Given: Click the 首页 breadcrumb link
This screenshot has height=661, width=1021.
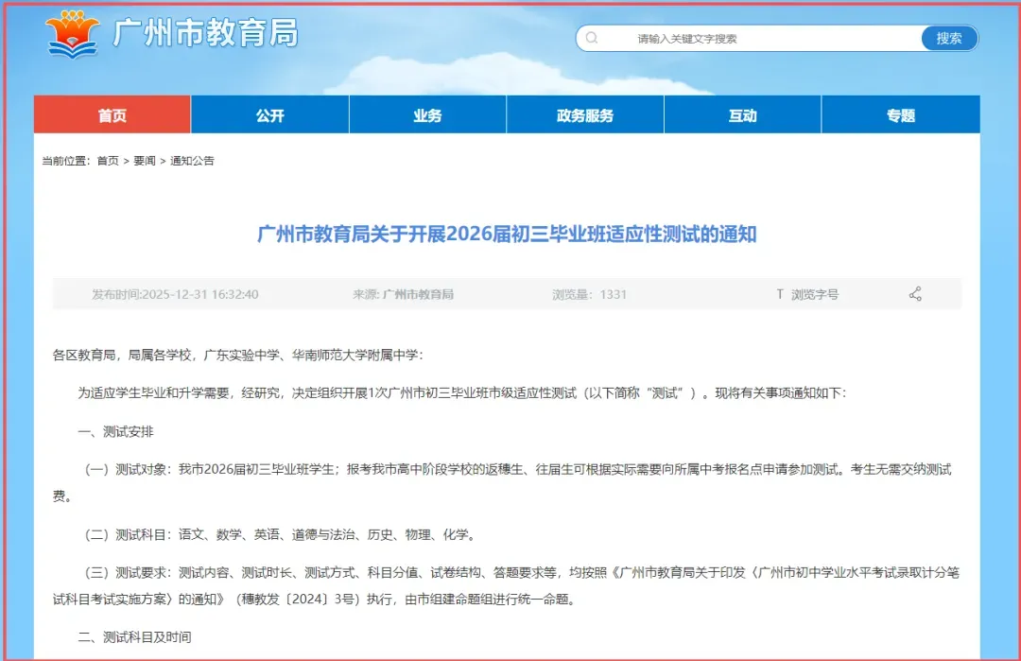Looking at the screenshot, I should tap(109, 160).
